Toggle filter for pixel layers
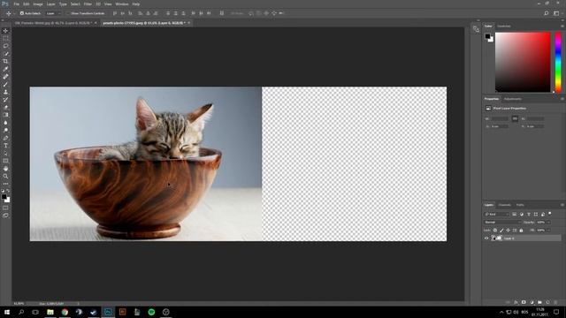 point(515,214)
